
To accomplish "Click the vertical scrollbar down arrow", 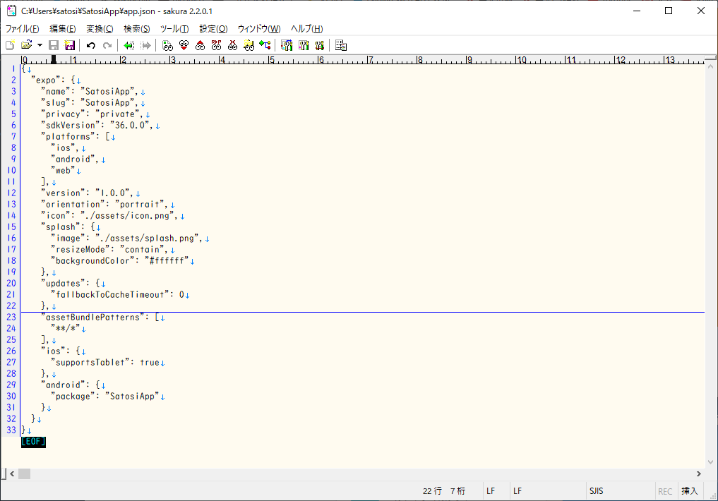I will pos(711,462).
